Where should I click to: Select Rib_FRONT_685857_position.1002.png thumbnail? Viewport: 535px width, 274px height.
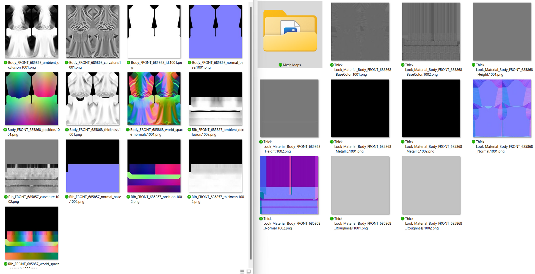point(154,166)
